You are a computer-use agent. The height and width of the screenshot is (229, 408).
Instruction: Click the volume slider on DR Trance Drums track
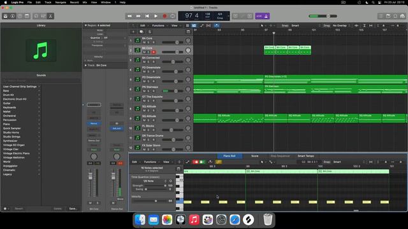[x=173, y=140]
